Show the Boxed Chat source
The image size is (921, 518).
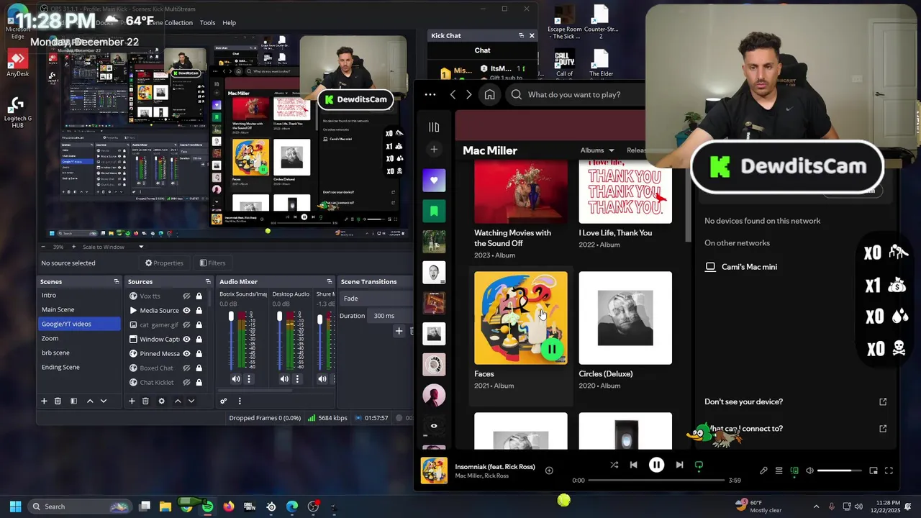186,368
